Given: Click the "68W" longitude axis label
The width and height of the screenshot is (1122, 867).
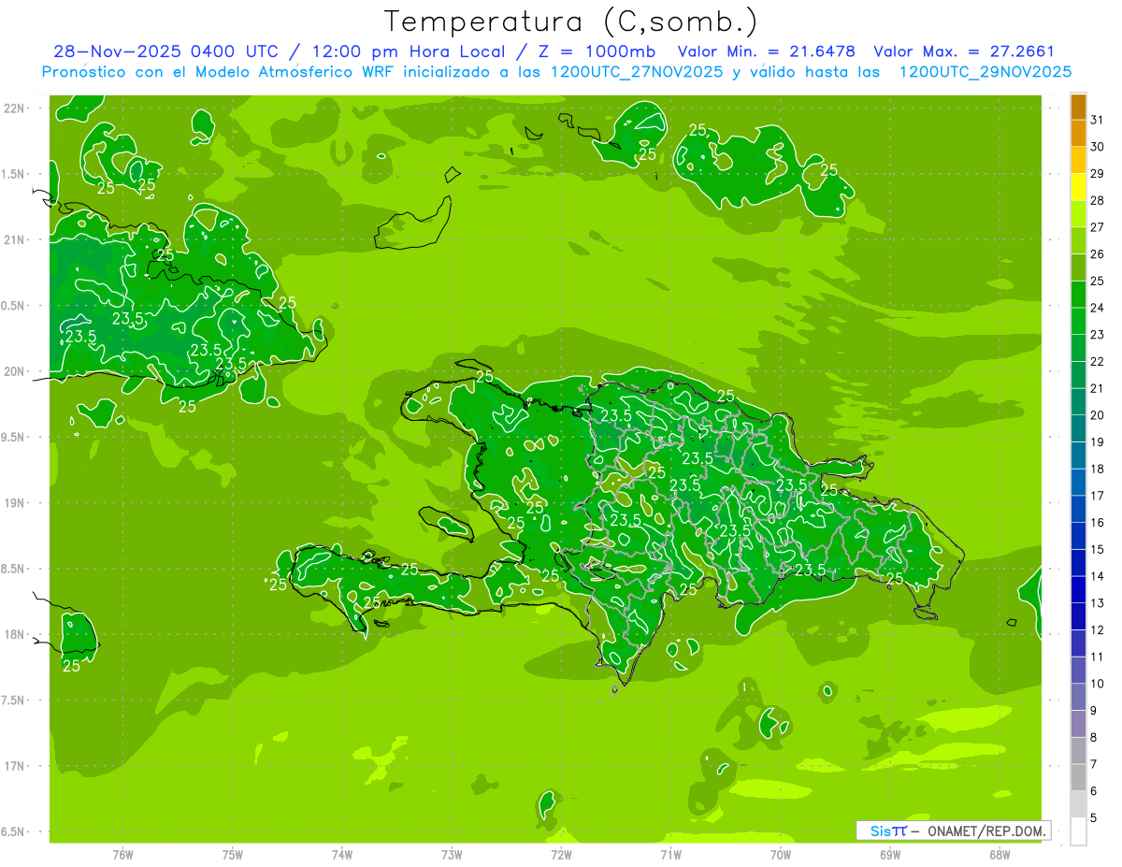Looking at the screenshot, I should 1000,855.
